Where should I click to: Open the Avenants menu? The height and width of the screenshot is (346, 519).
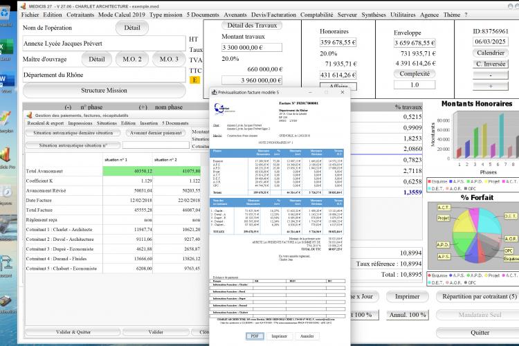tap(235, 15)
